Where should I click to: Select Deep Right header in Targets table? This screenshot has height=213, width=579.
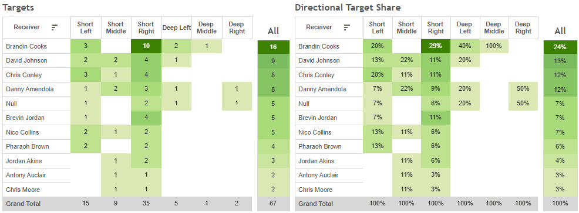(x=237, y=28)
